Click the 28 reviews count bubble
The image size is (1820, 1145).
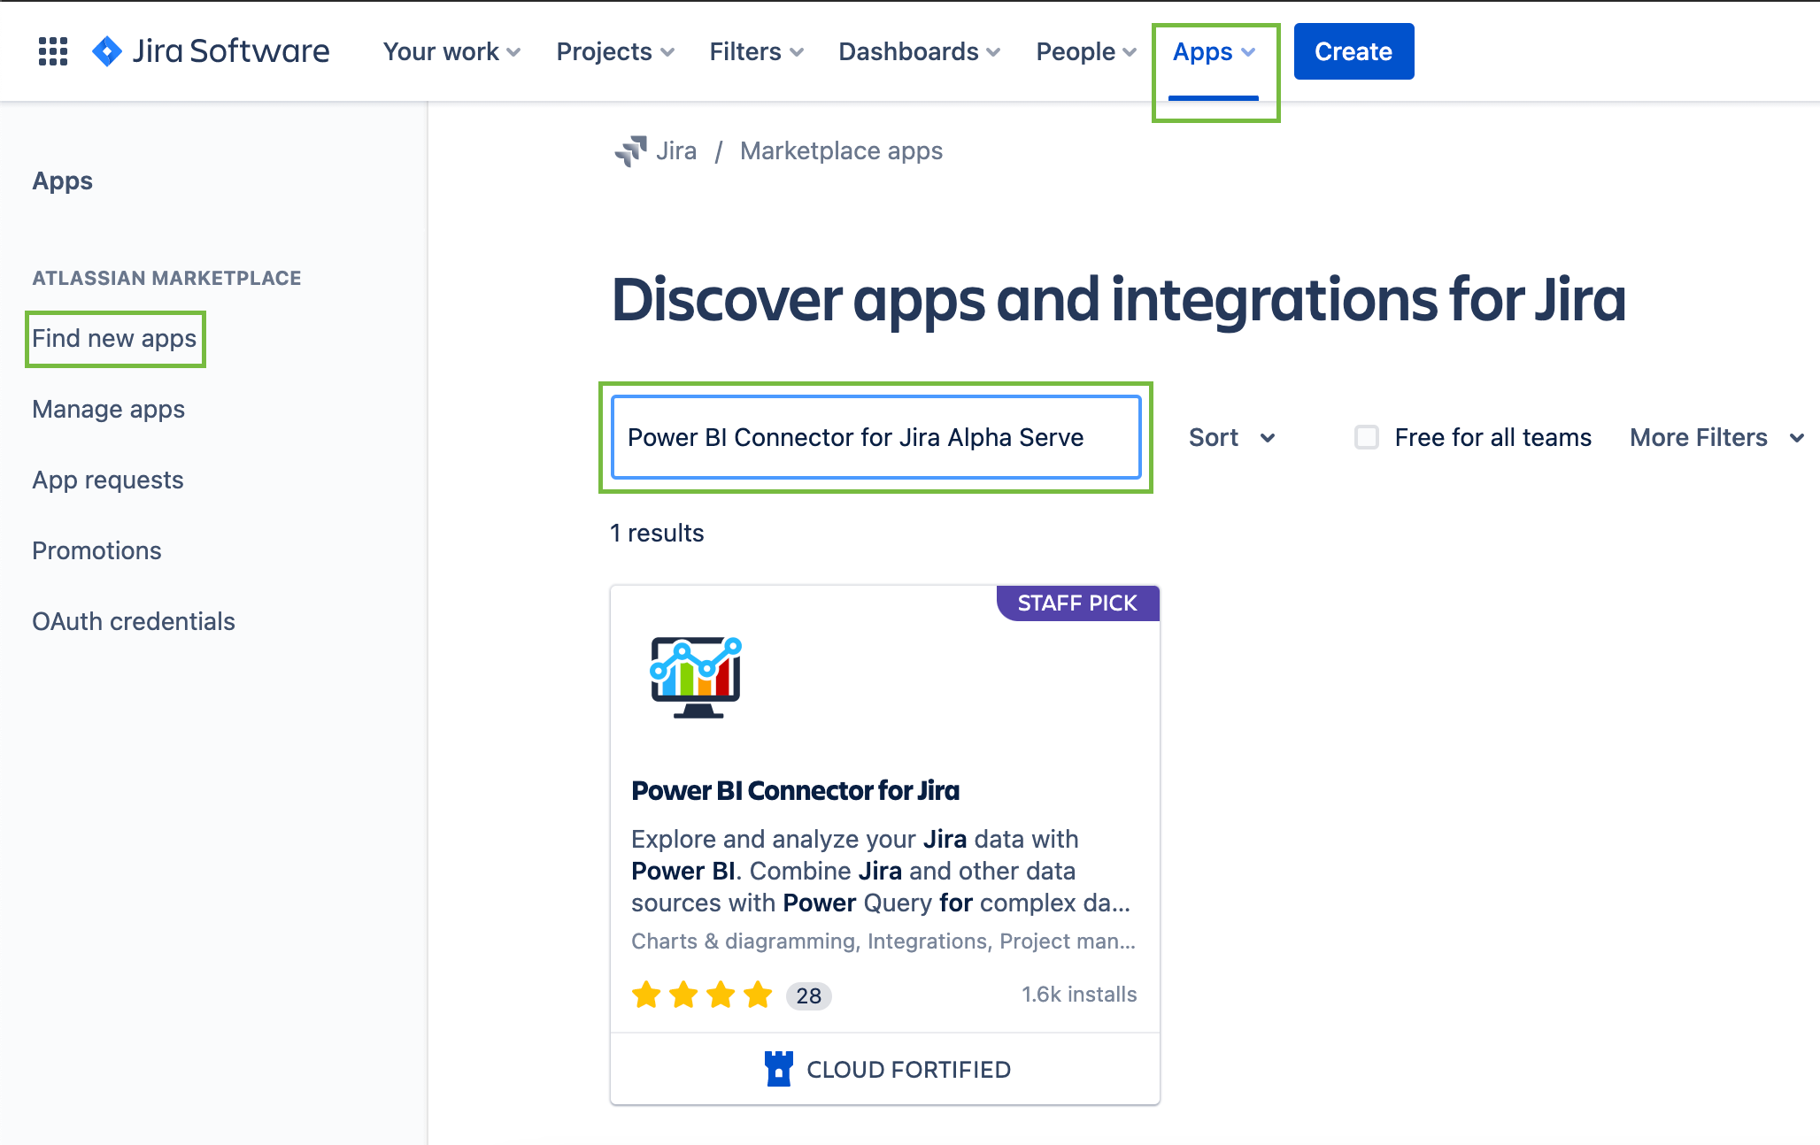(808, 995)
